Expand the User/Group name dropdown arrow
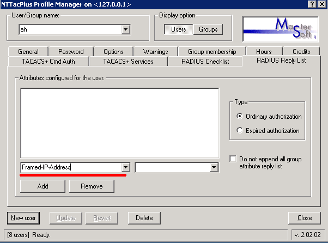 [125, 29]
